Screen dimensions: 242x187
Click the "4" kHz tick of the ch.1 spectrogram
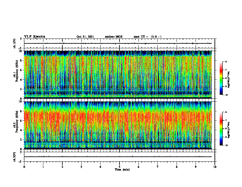click(x=21, y=80)
